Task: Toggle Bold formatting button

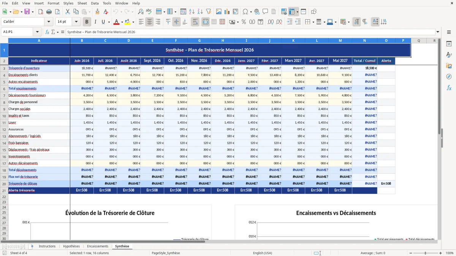Action: point(87,22)
